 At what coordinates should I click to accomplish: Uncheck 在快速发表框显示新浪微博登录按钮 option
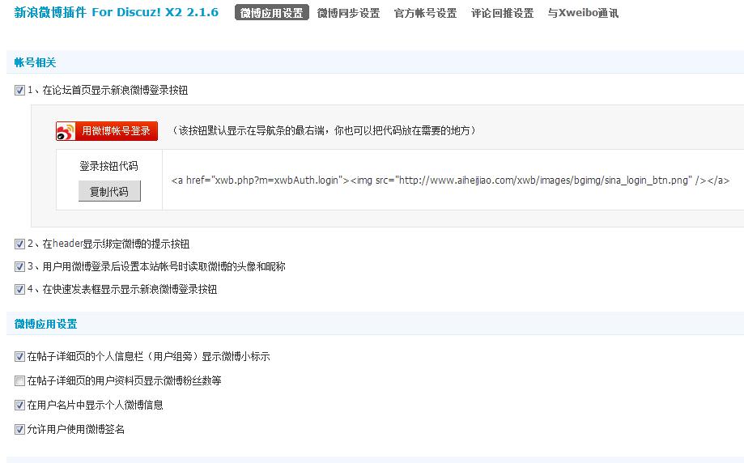tap(19, 290)
